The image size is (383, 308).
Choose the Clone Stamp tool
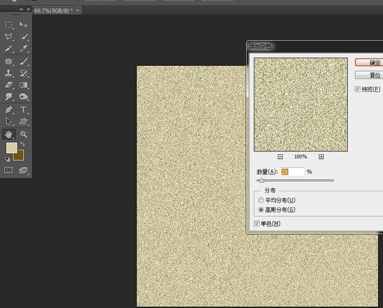(x=9, y=73)
